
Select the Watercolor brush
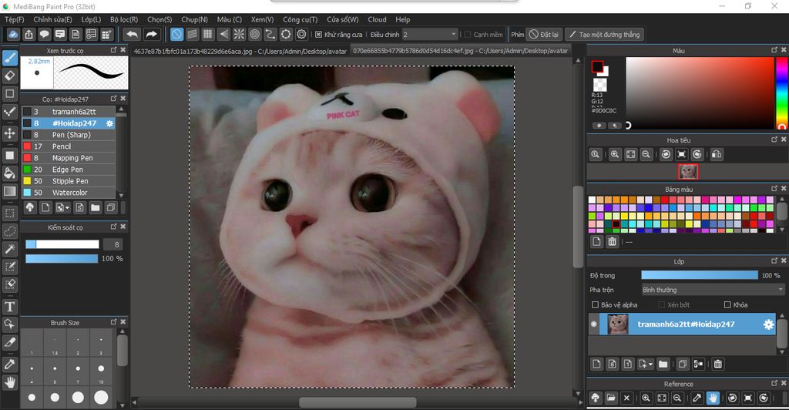point(69,193)
